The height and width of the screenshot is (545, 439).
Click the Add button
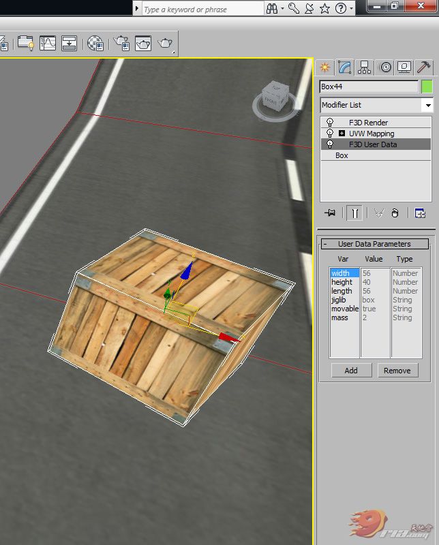tap(351, 371)
